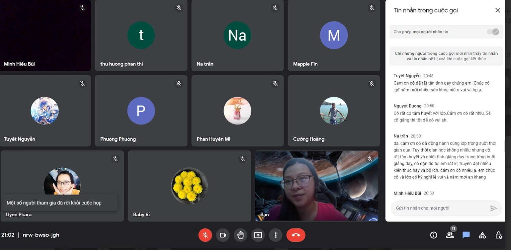The width and height of the screenshot is (511, 250).
Task: Click the Minh Hiếu Bùi video tile
Action: tap(45, 35)
